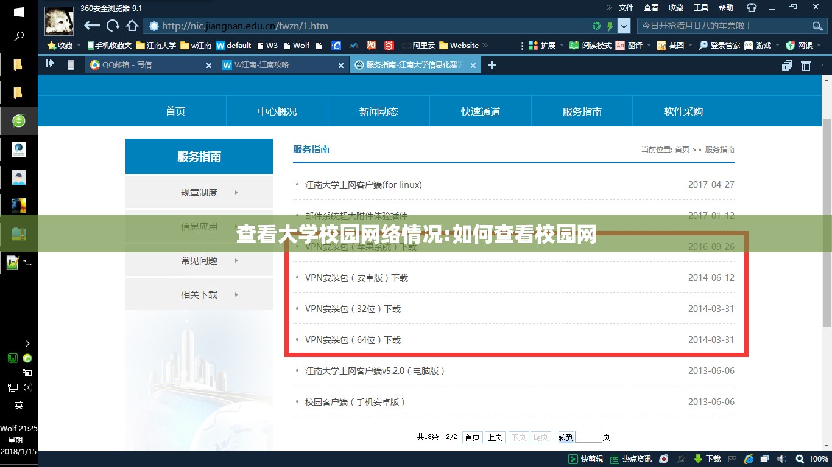Open the 帮助 menu
Screen dimensions: 832x467
coord(726,8)
